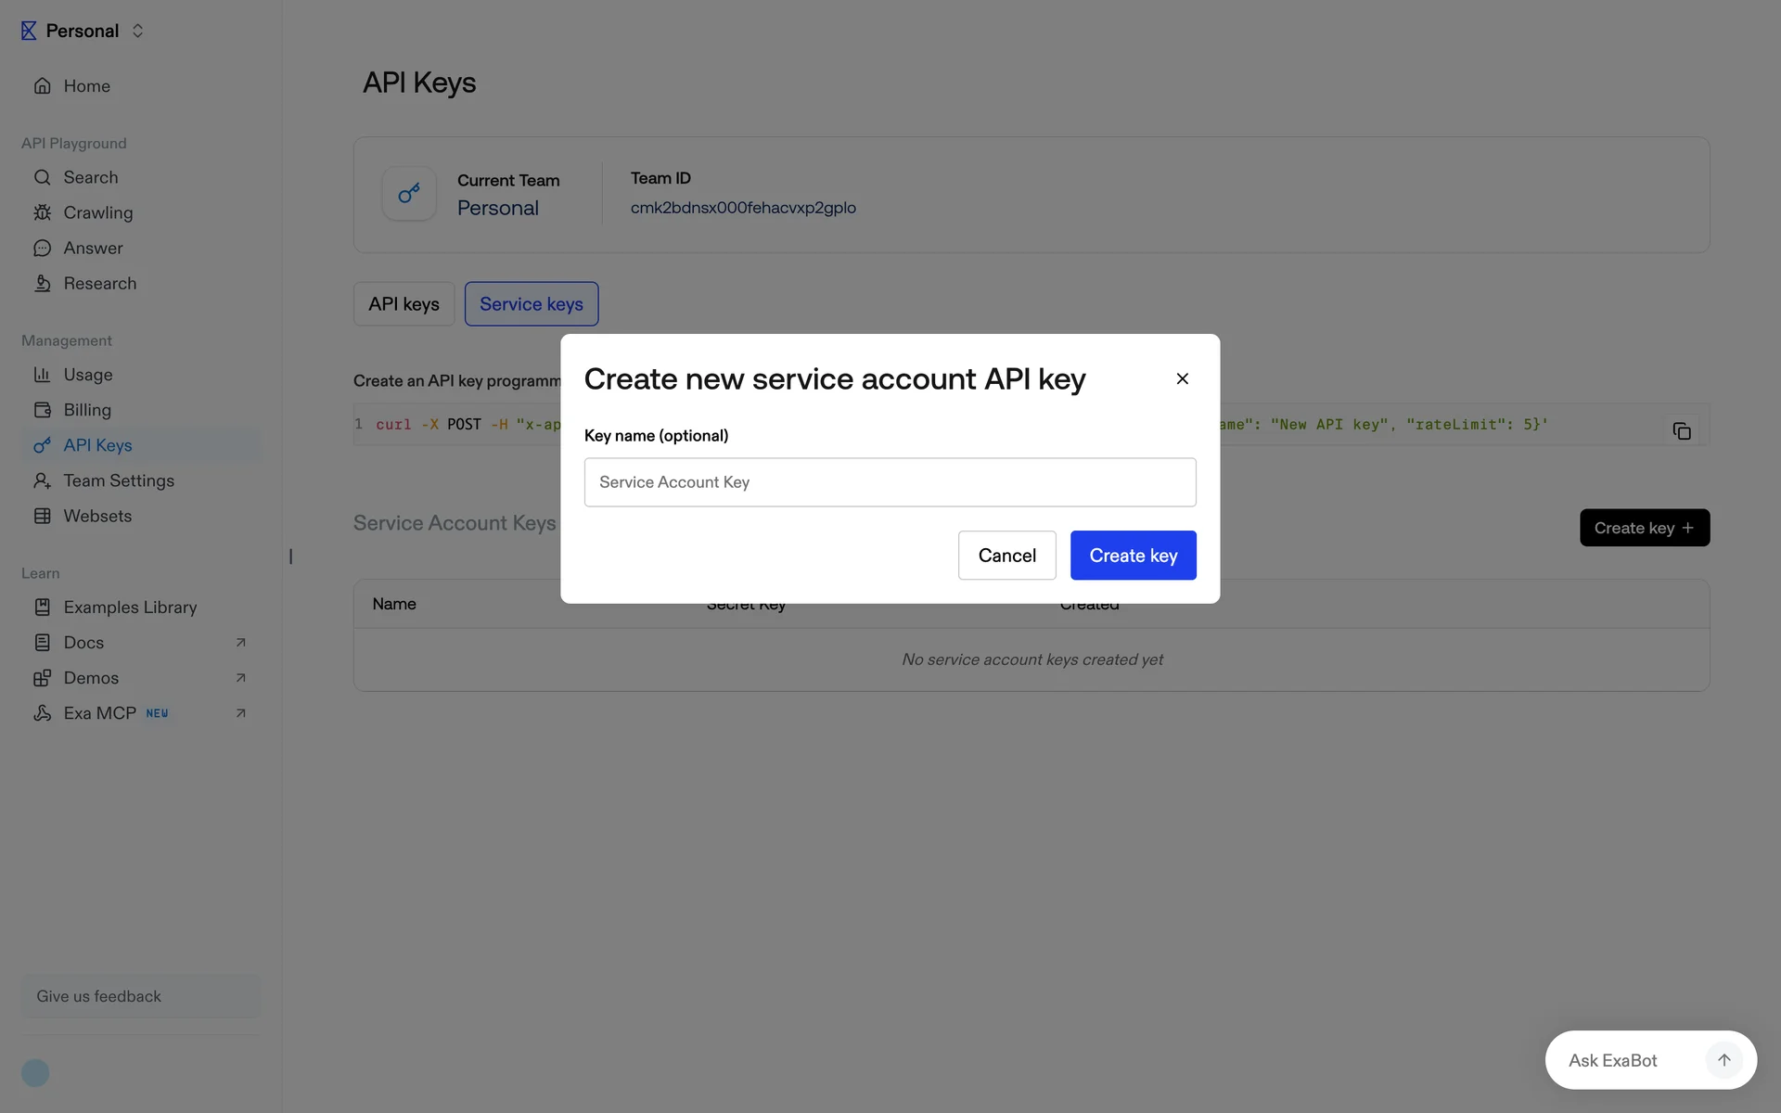Click the Ask ExaBot send arrow
The width and height of the screenshot is (1781, 1113).
pyautogui.click(x=1723, y=1060)
